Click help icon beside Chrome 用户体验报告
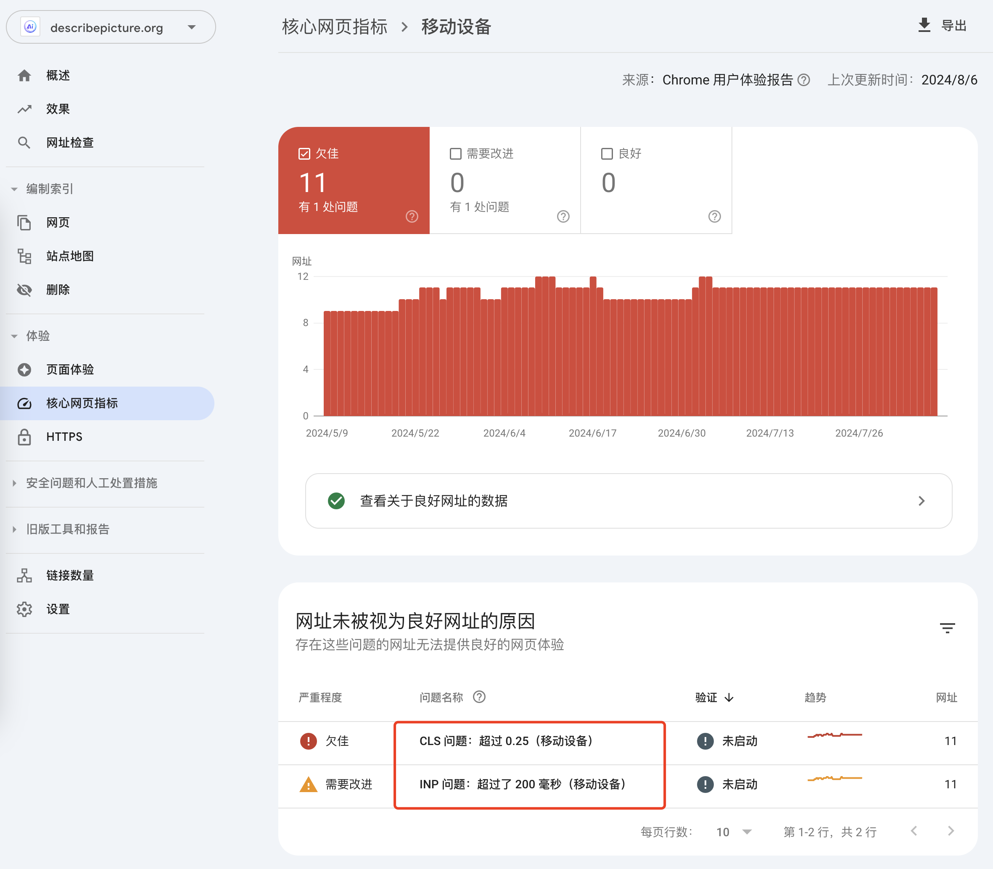993x869 pixels. coord(804,80)
